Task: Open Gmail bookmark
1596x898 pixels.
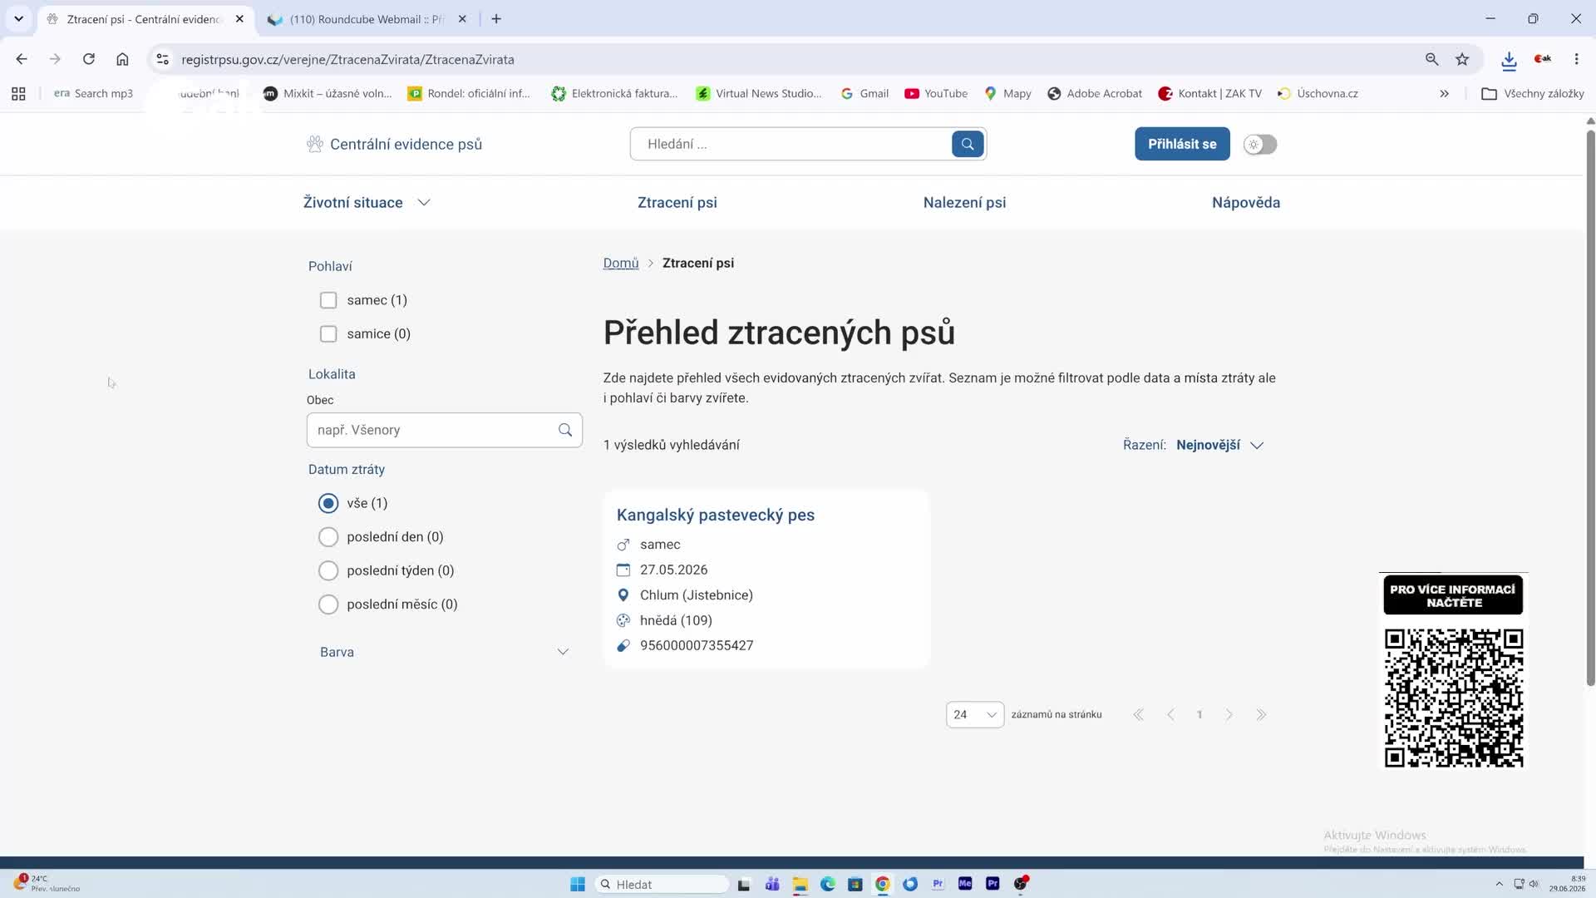Action: [864, 94]
